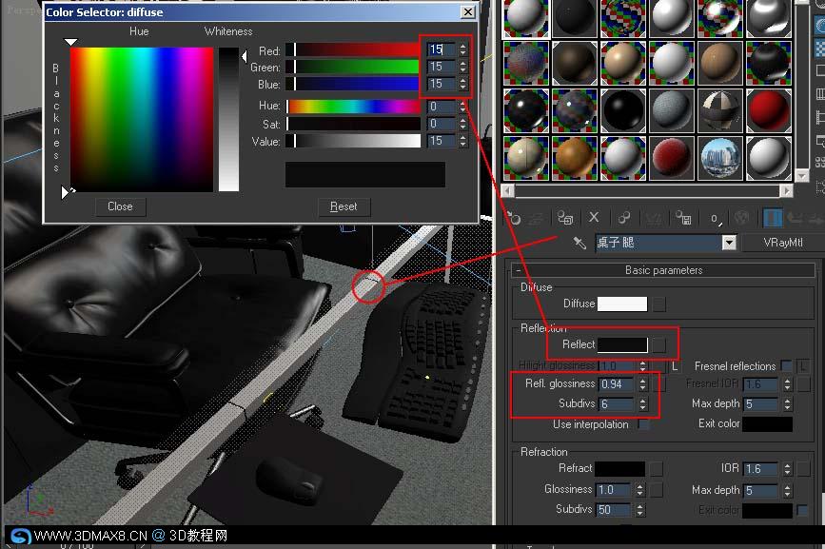Screen dimensions: 825x549
Task: Click Refract map button
Action: click(657, 468)
